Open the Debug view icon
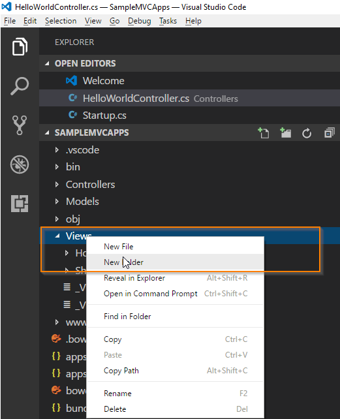 tap(20, 164)
